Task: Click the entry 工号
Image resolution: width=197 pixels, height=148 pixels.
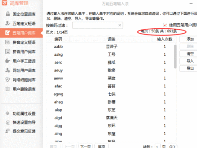Action: [x=111, y=54]
